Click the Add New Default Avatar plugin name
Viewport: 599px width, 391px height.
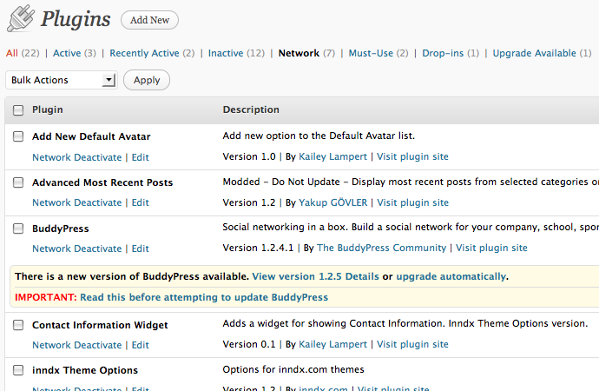(91, 136)
